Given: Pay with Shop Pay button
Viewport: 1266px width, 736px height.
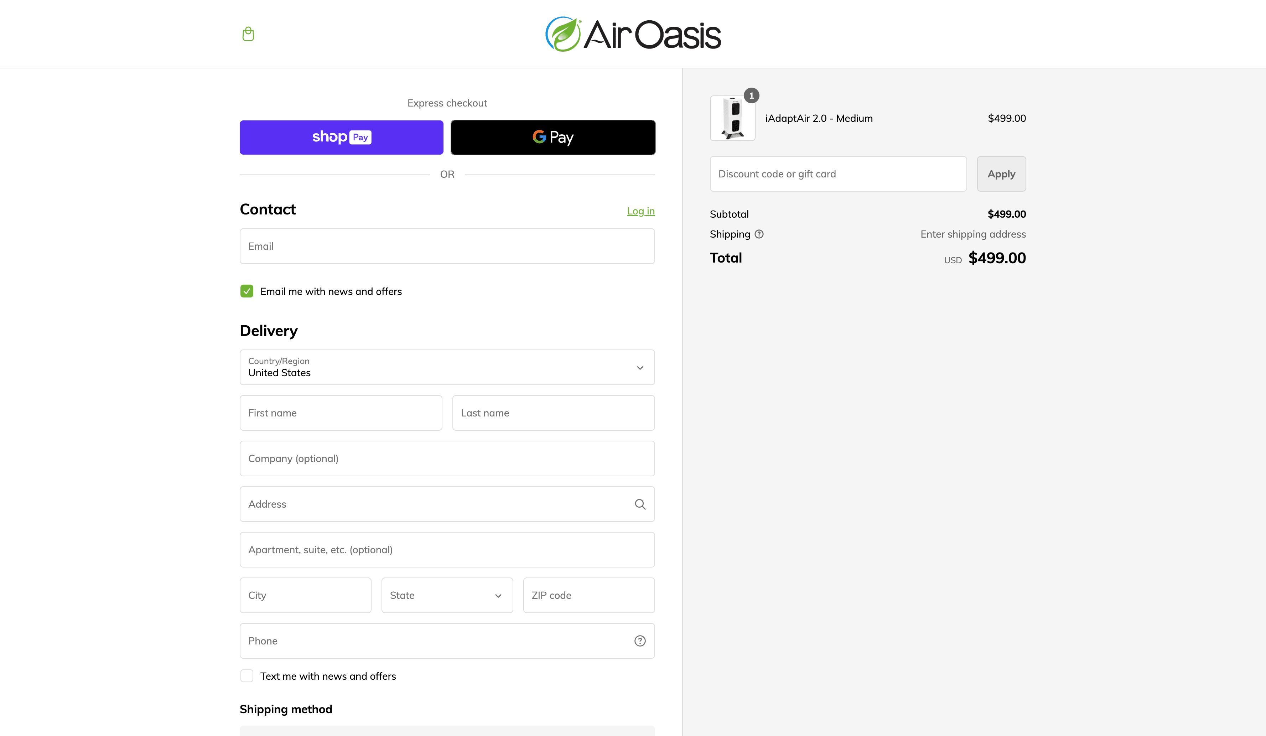Looking at the screenshot, I should point(342,137).
